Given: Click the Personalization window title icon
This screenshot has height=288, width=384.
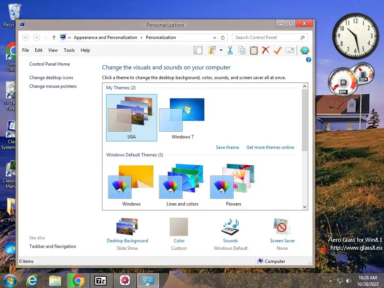Looking at the screenshot, I should (22, 24).
